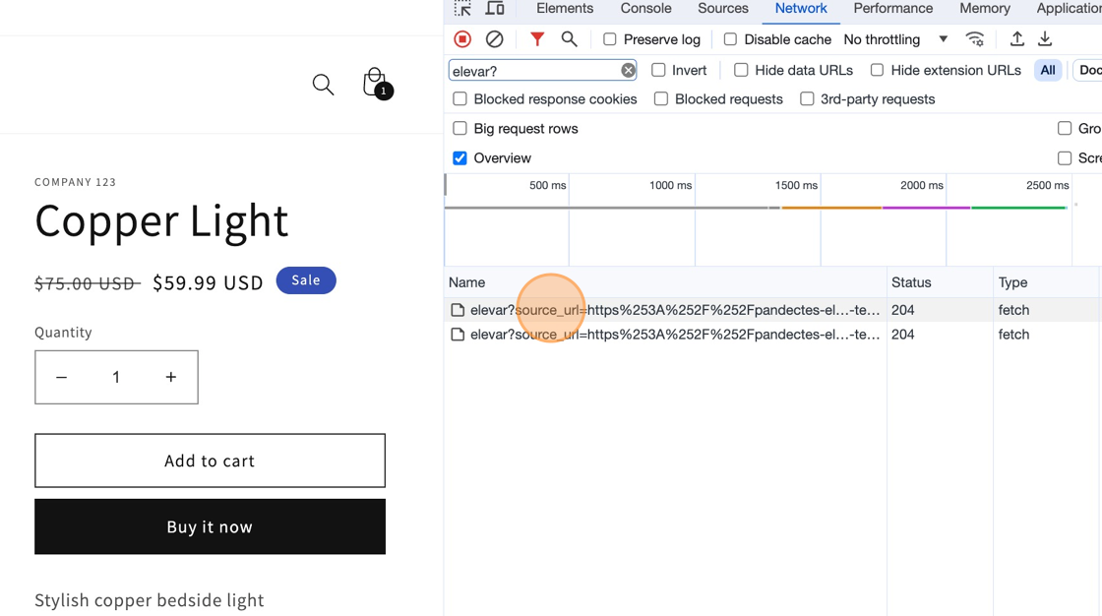This screenshot has height=616, width=1102.
Task: Switch to the Memory tab
Action: [985, 9]
